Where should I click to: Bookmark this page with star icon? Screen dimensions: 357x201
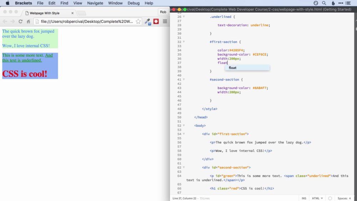coord(138,21)
